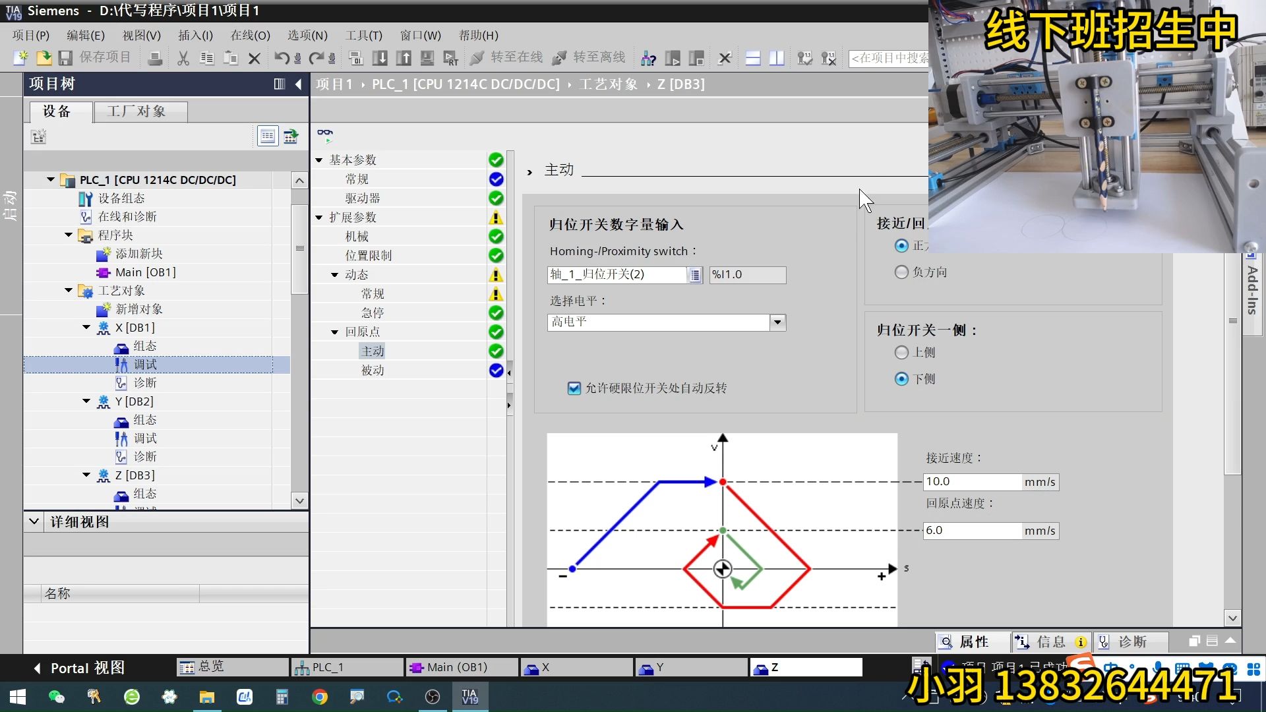Select 上侧 for 归位开关一侧
The image size is (1266, 712).
click(901, 352)
